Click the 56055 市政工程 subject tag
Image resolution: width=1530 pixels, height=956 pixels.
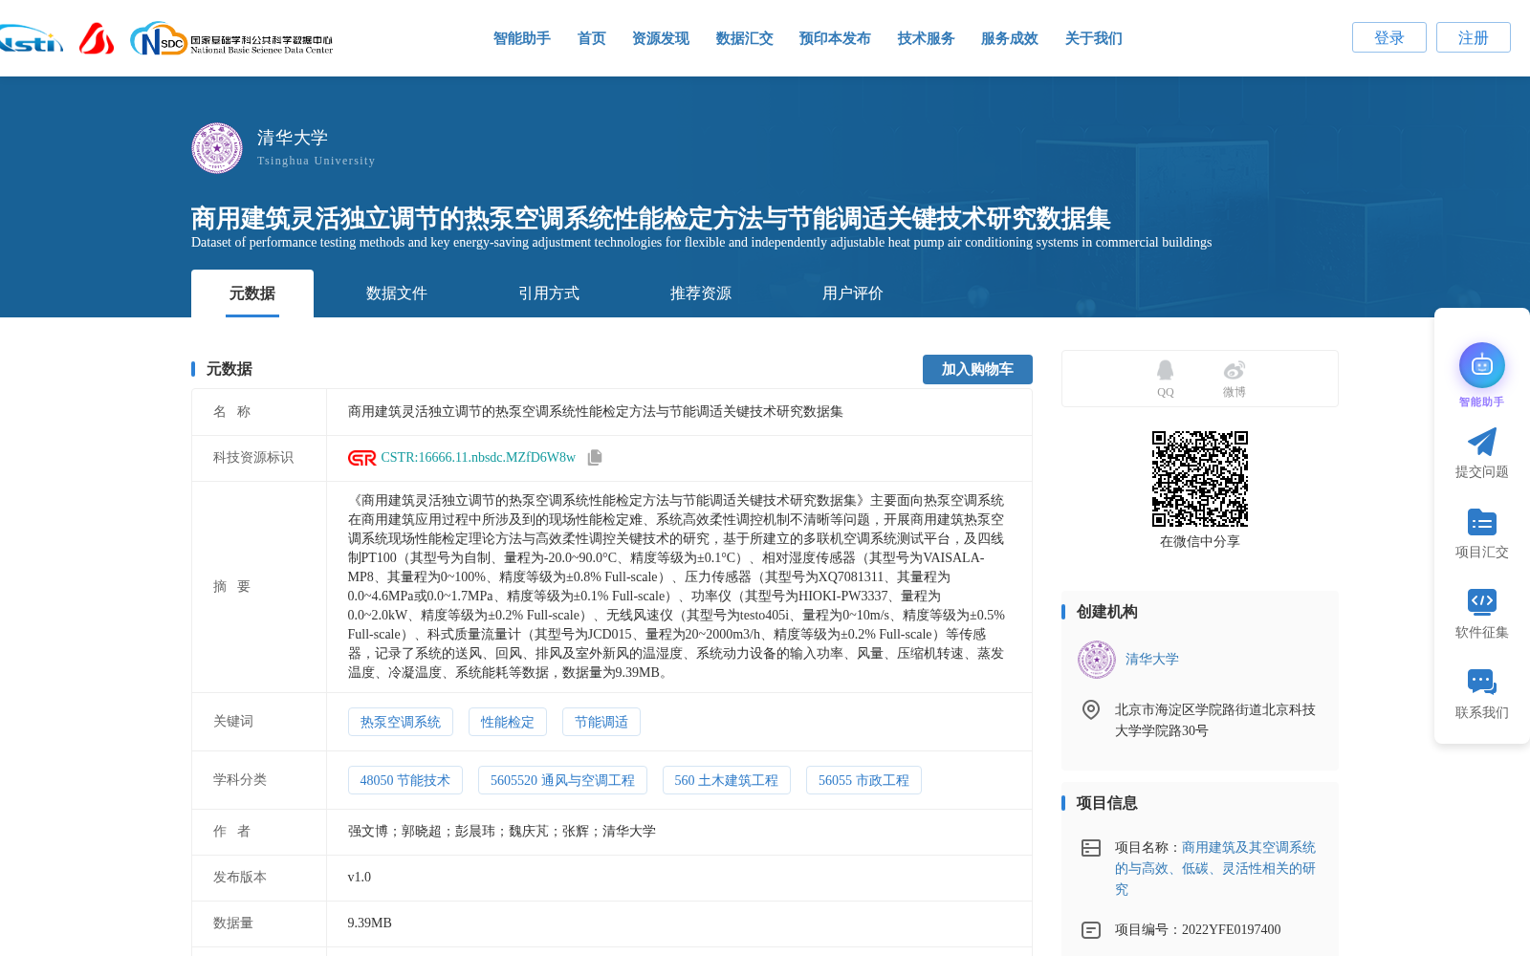(863, 781)
